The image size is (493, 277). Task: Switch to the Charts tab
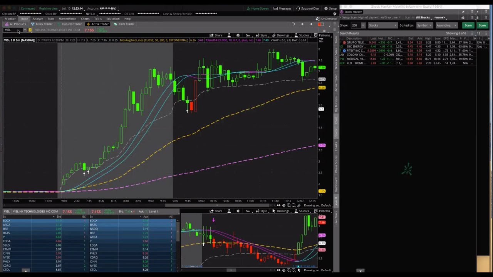[x=85, y=18]
